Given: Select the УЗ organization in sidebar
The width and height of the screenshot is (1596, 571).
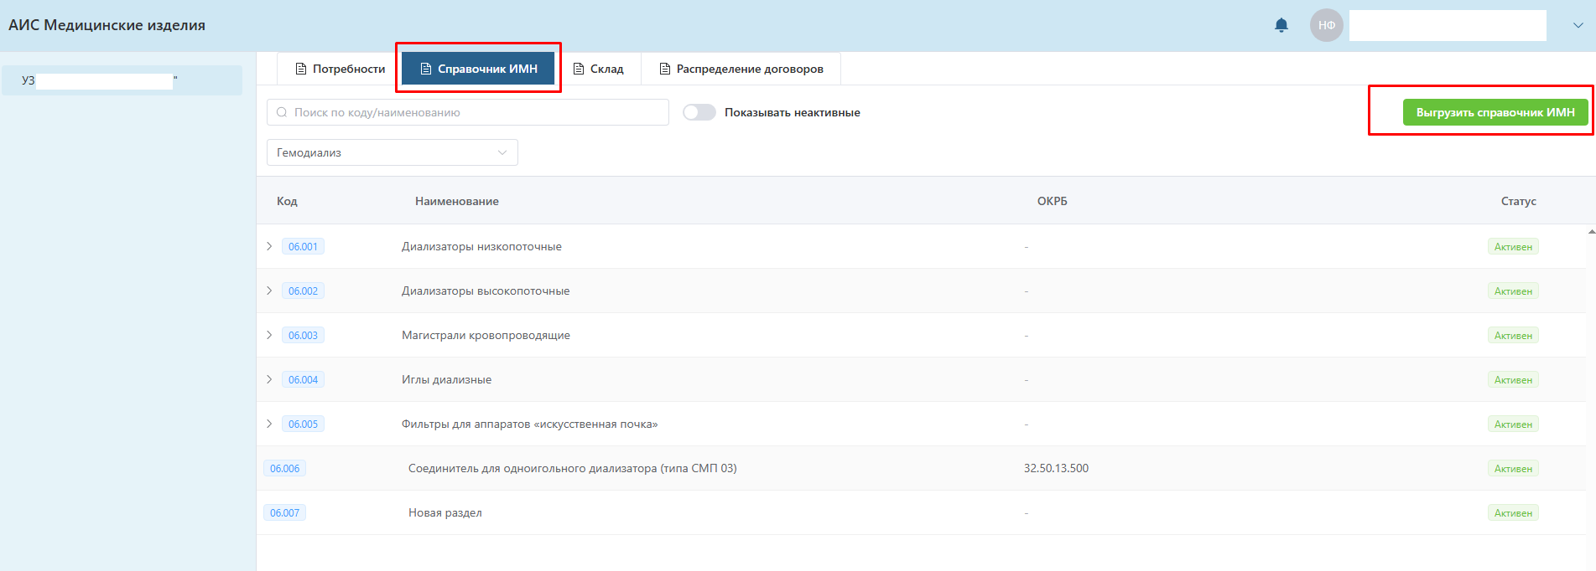Looking at the screenshot, I should tap(122, 80).
